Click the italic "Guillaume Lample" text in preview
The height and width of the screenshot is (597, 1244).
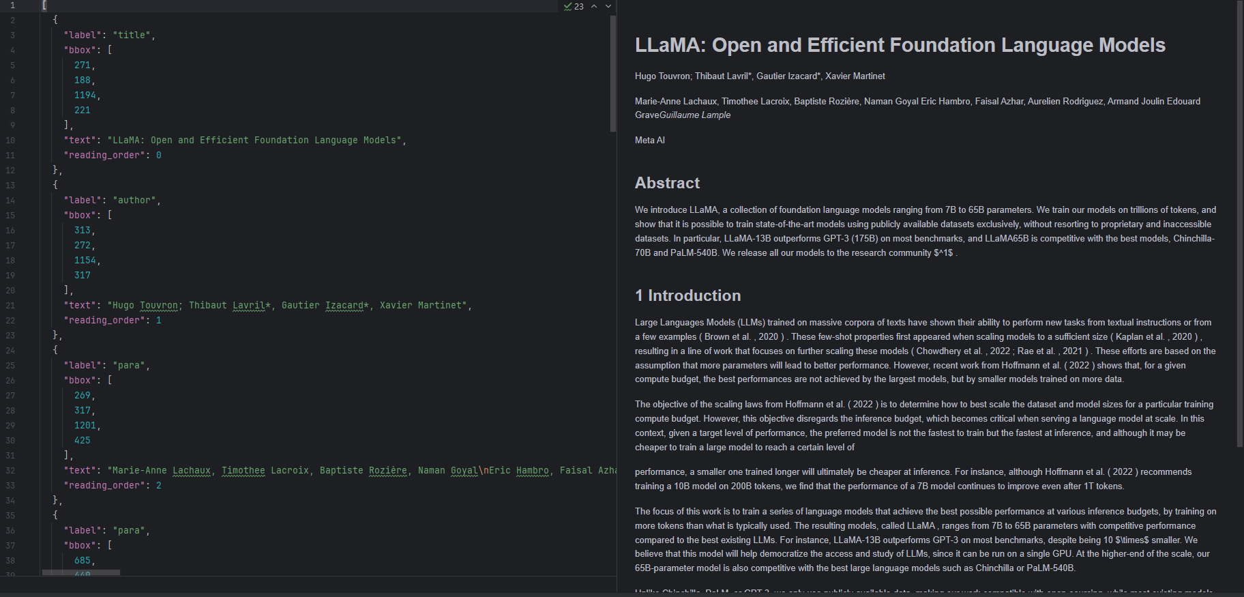pos(695,115)
